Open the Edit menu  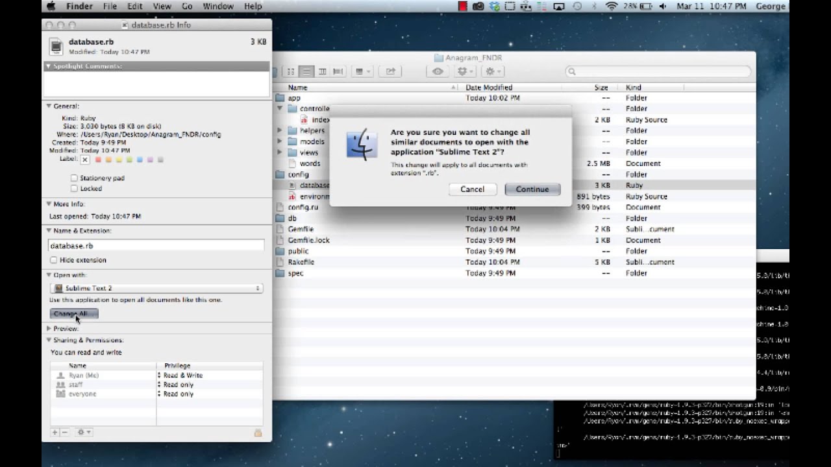coord(135,6)
